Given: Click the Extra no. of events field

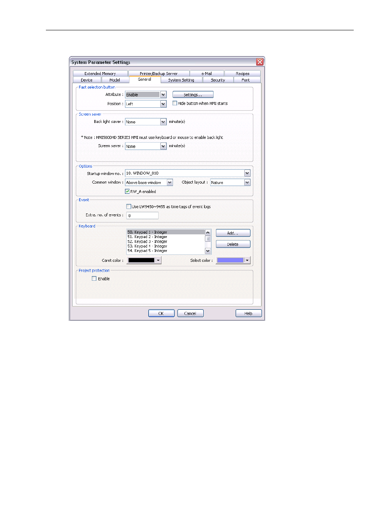Looking at the screenshot, I should [142, 216].
